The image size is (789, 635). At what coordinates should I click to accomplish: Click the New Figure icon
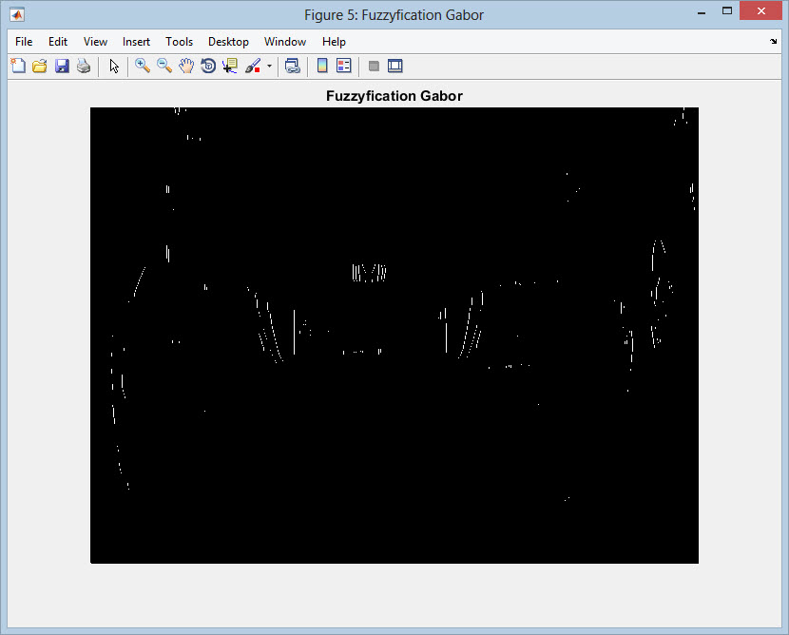coord(18,66)
